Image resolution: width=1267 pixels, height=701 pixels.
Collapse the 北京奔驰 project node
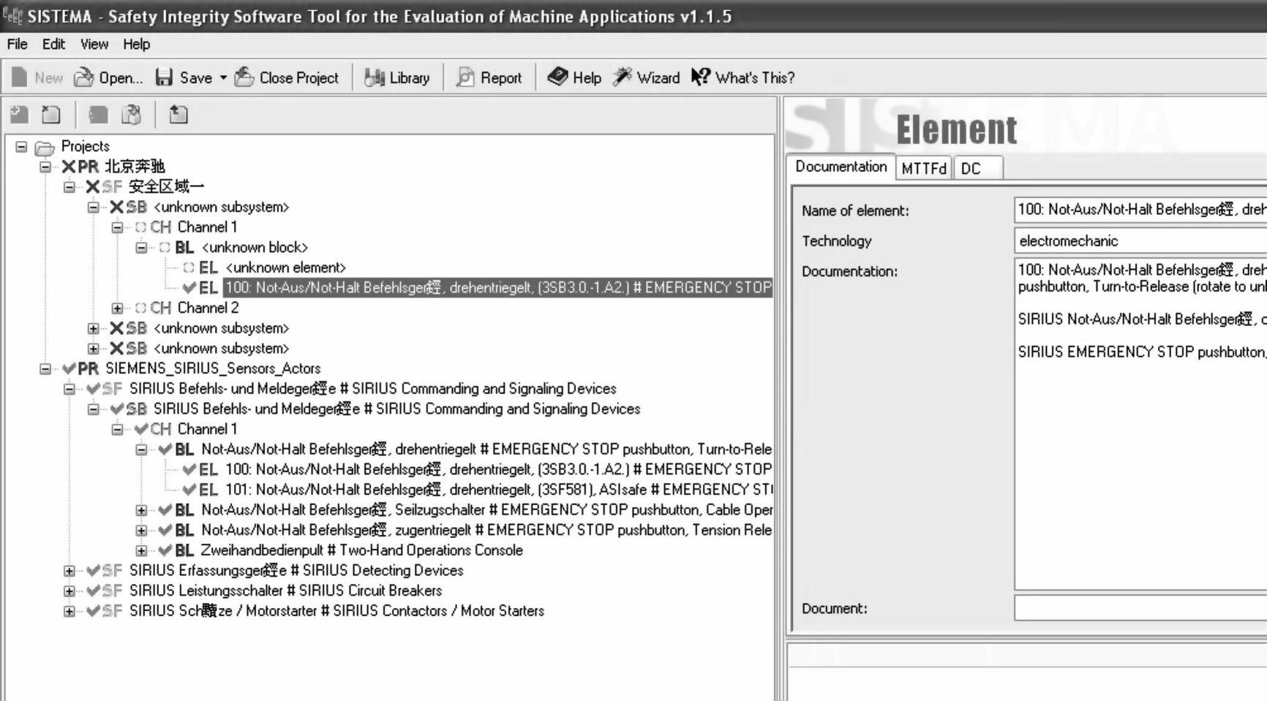coord(45,167)
